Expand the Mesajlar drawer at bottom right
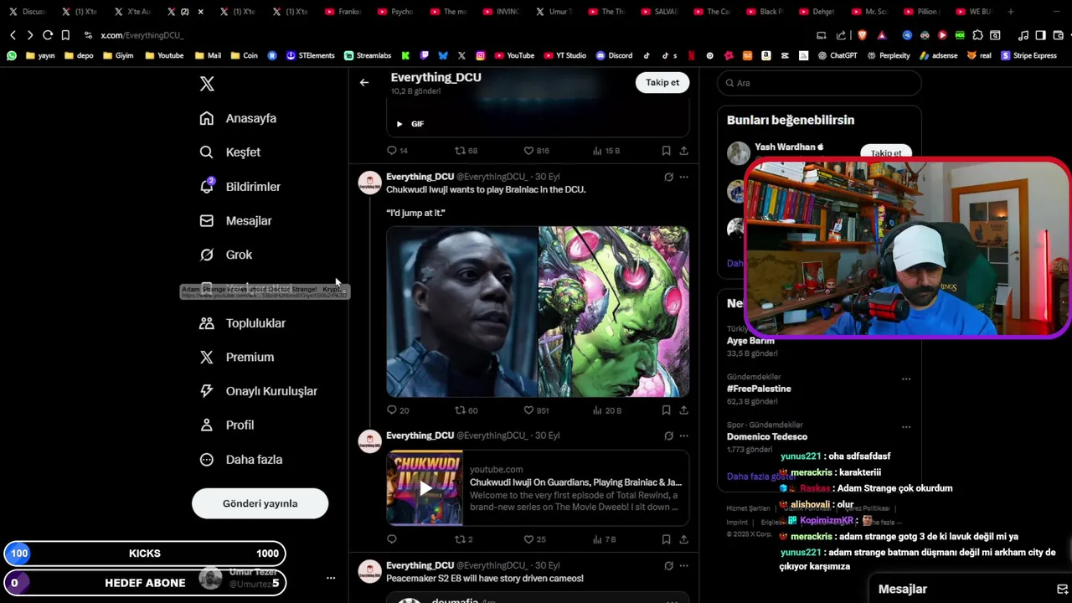 971,589
